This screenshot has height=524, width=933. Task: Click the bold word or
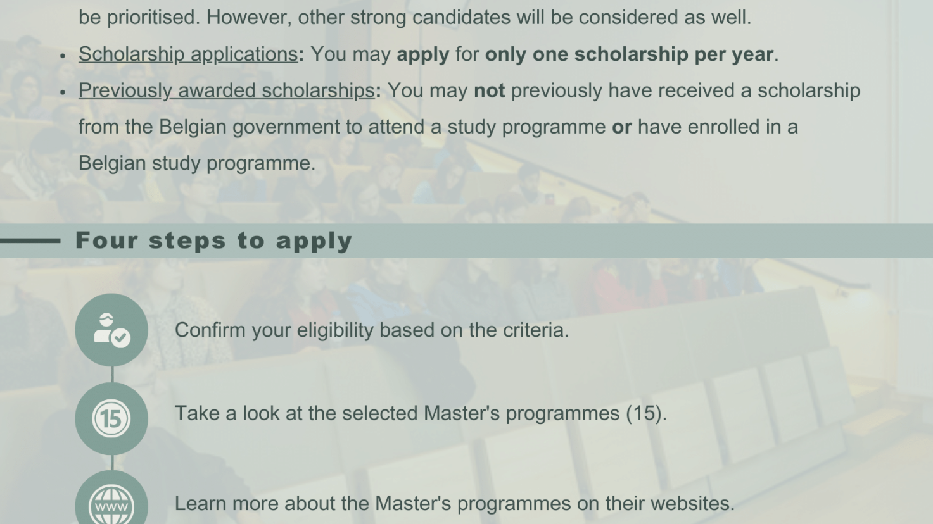(621, 127)
